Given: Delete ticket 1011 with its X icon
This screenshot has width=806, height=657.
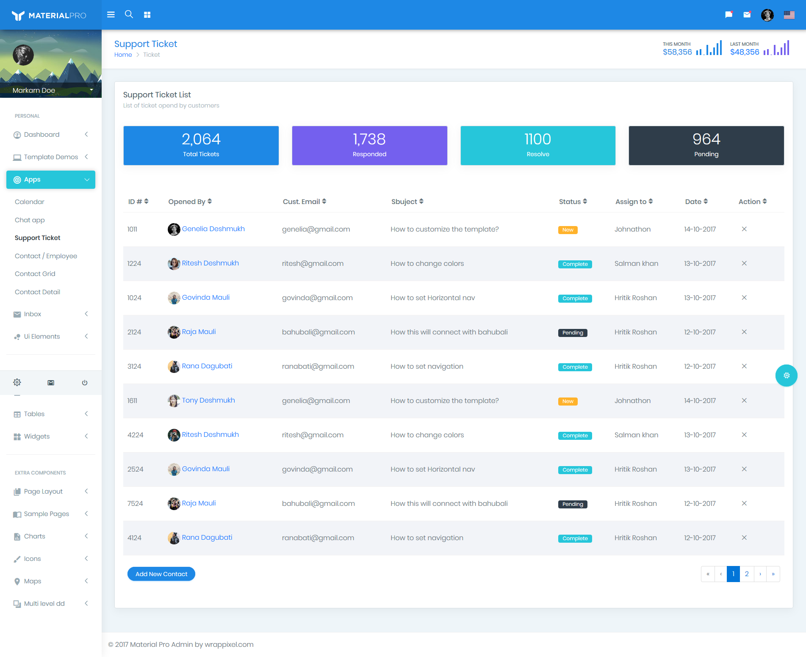Looking at the screenshot, I should pos(744,229).
